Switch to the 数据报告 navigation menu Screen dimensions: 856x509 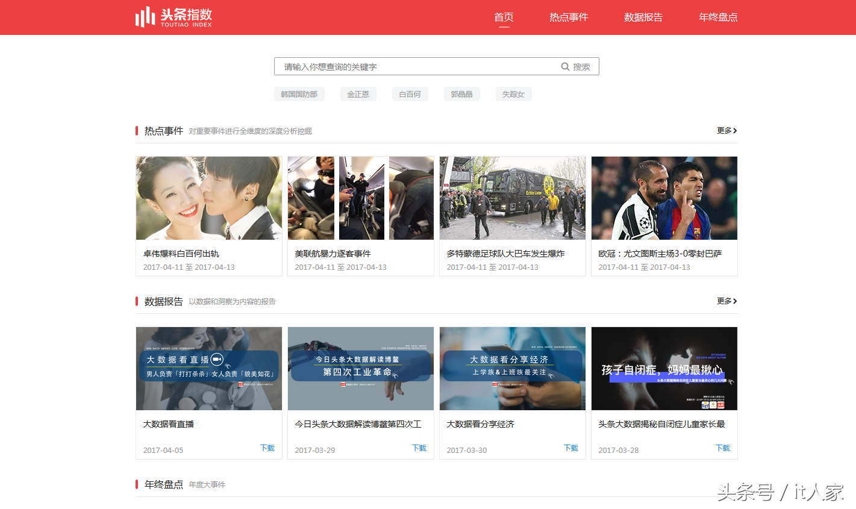(643, 17)
